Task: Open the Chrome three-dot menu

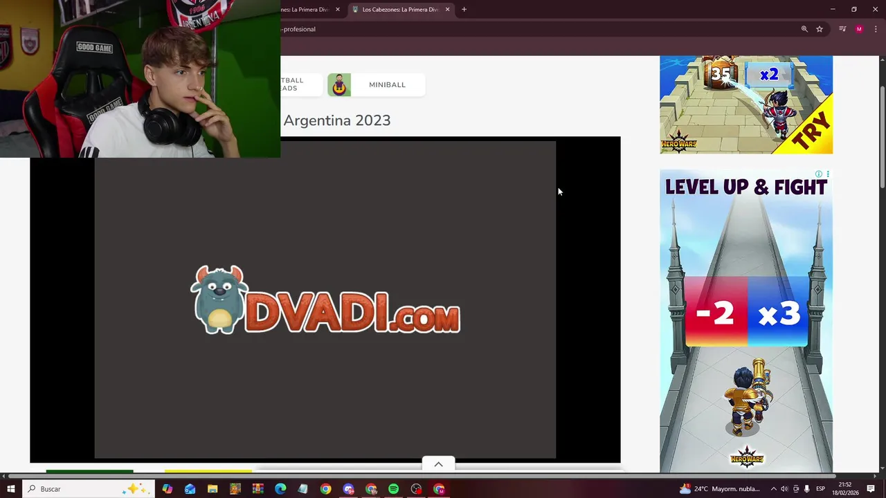Action: pos(876,29)
